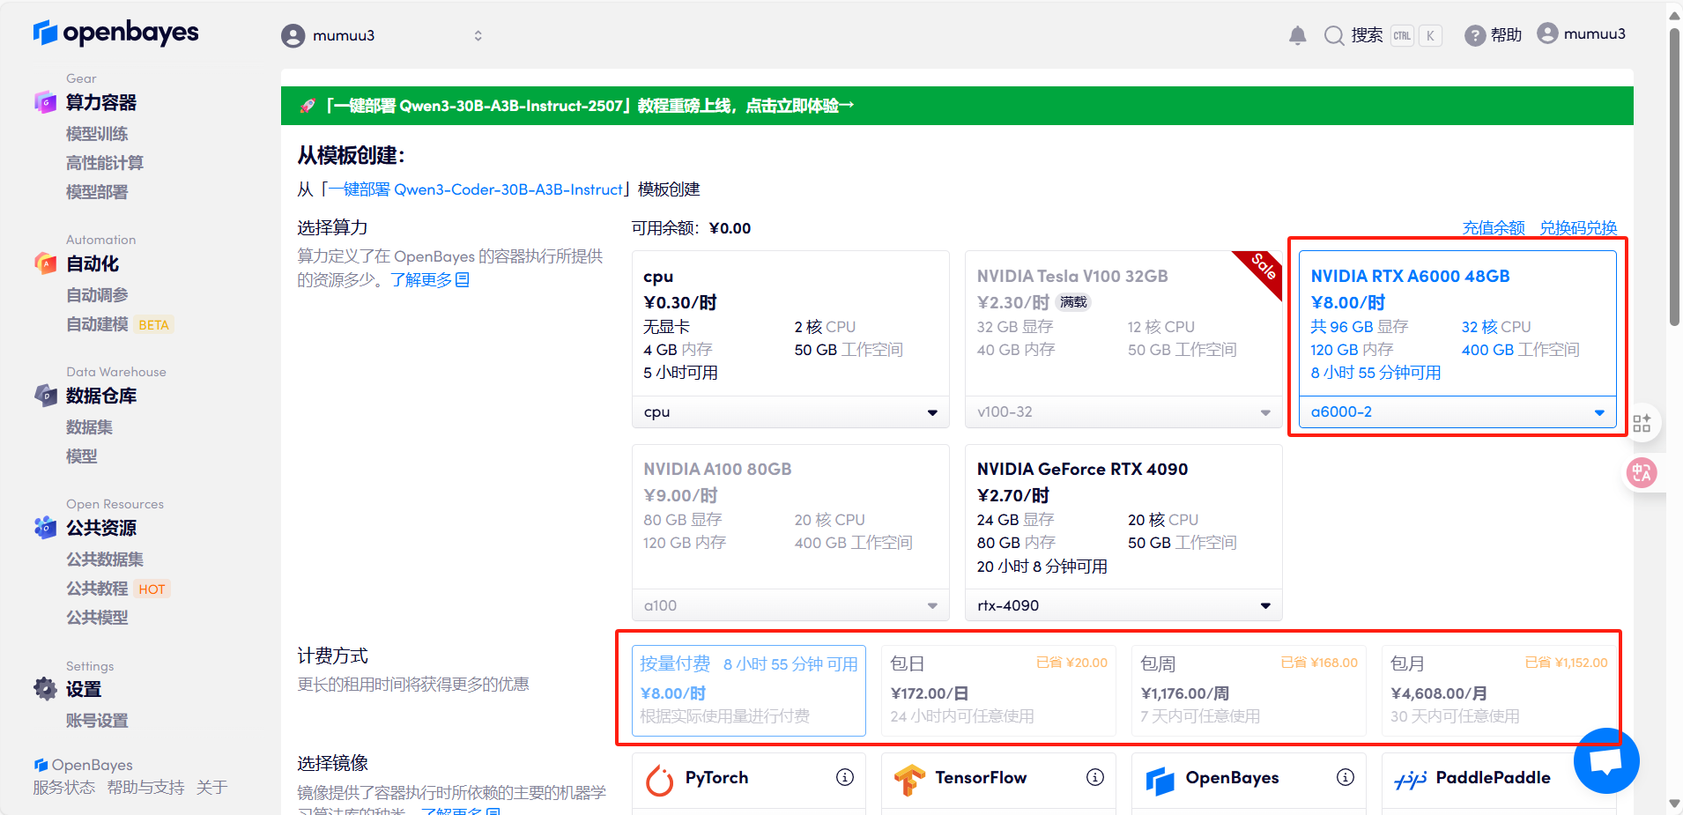Click the 充值余额 link

pyautogui.click(x=1494, y=227)
